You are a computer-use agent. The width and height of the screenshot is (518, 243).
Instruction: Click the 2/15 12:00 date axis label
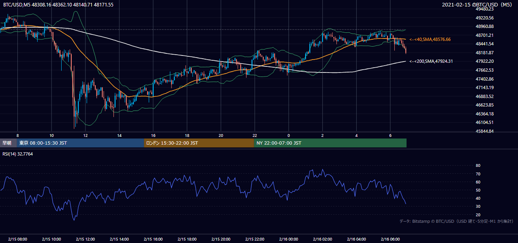click(85, 239)
